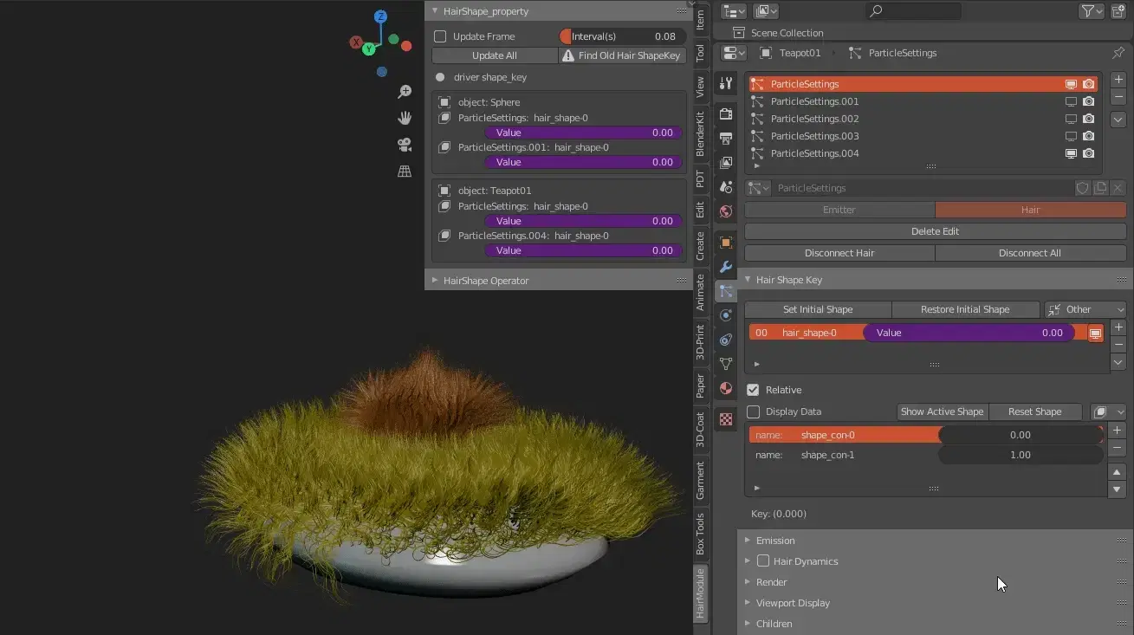Open the Other dropdown in Hair Shape Key
Screen dimensions: 1134x635
tap(1085, 308)
